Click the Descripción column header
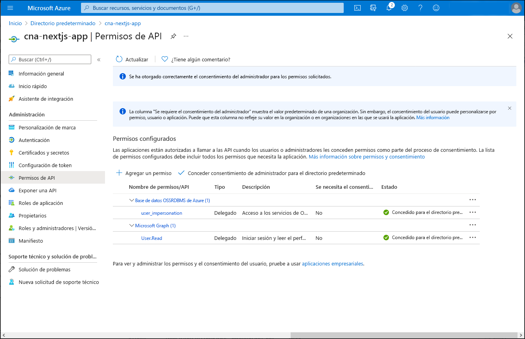525x339 pixels. (x=256, y=187)
